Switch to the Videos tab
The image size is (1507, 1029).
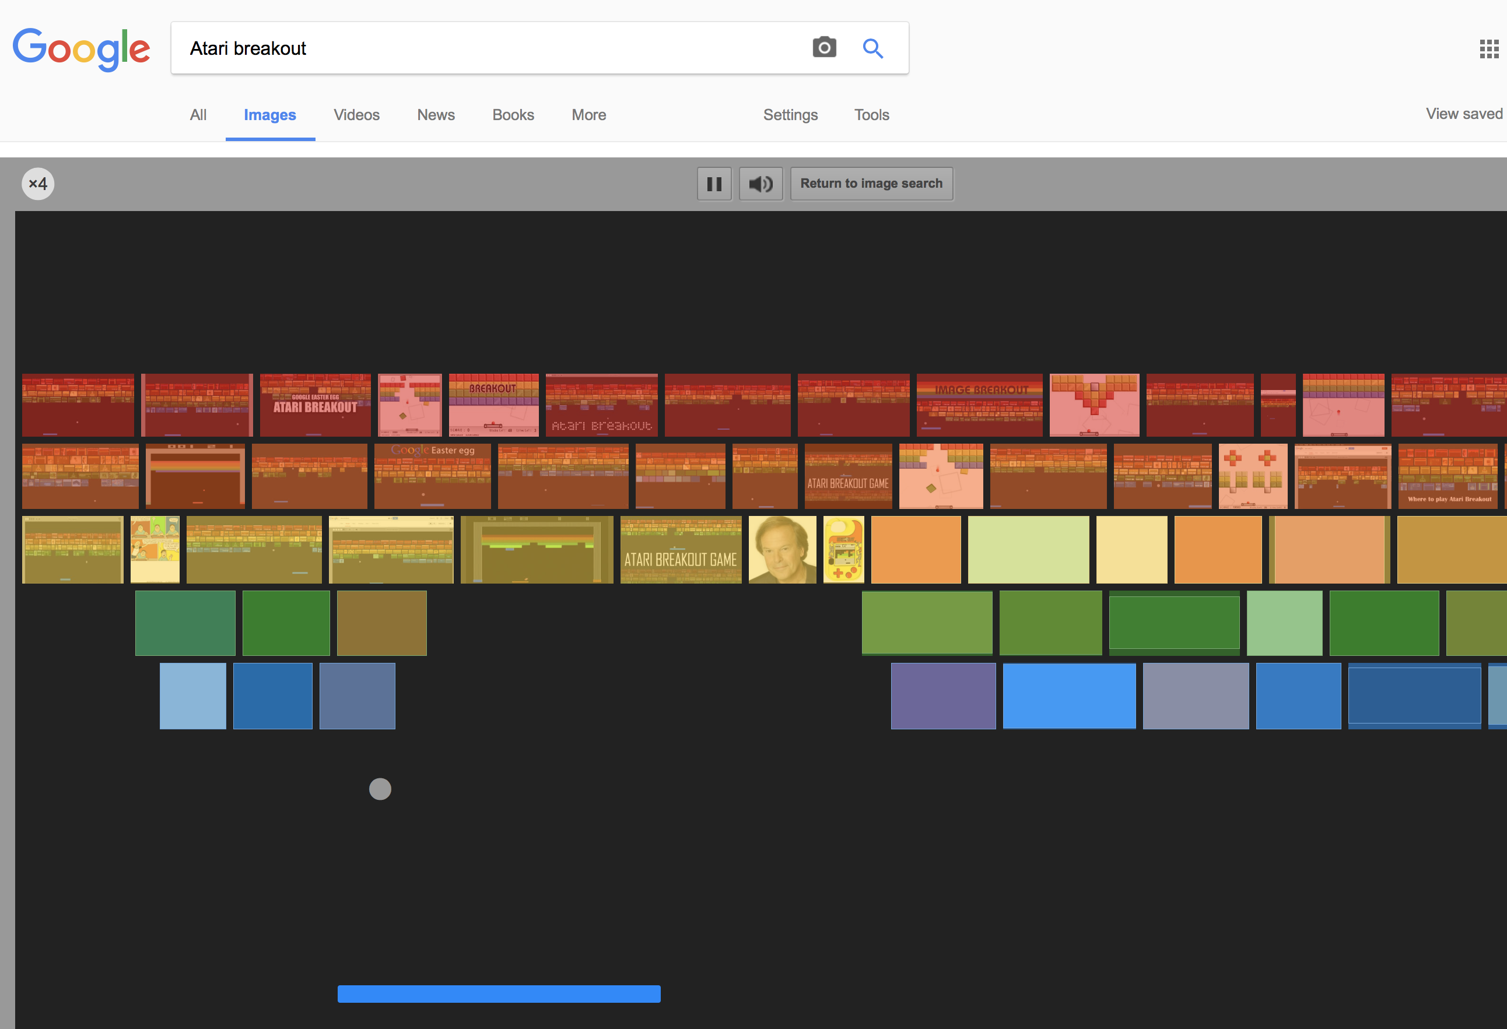[x=356, y=115]
